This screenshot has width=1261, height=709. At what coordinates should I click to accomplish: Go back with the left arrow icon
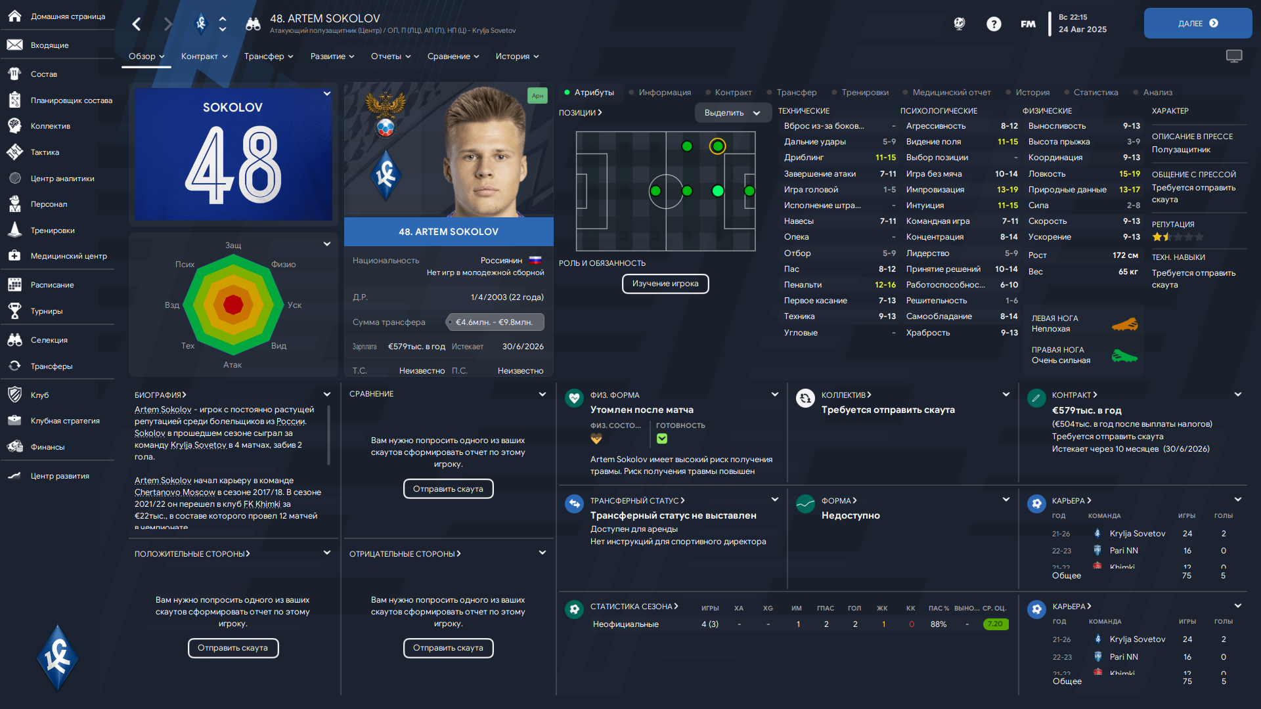[x=137, y=24]
